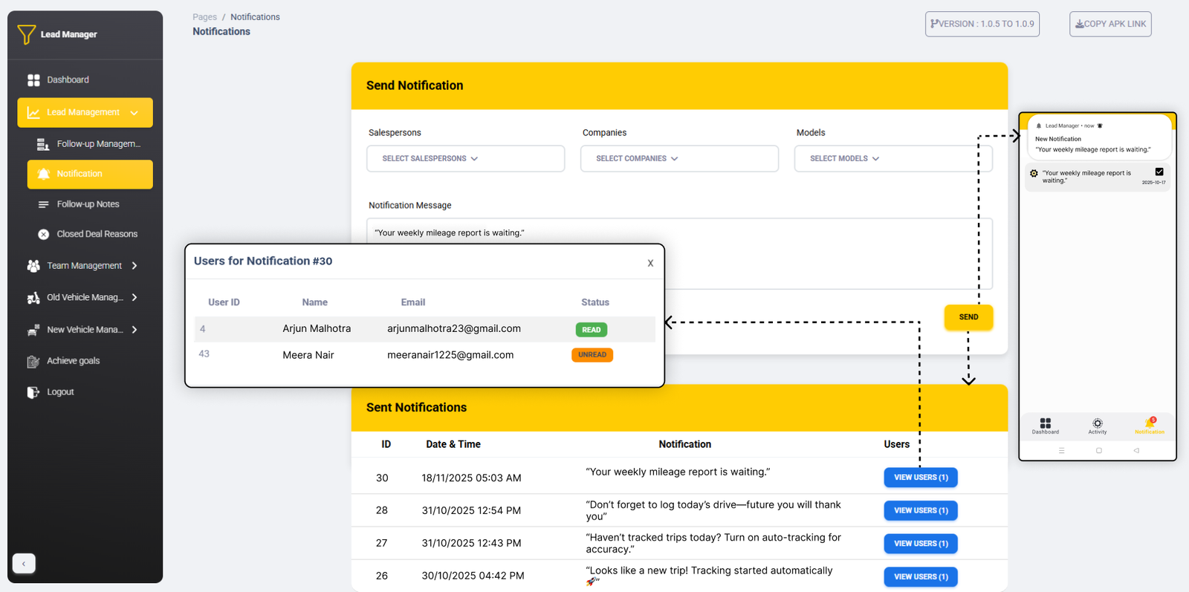Viewport: 1189px width, 592px height.
Task: Open Dashboard from the sidebar grid icon
Action: [x=33, y=80]
